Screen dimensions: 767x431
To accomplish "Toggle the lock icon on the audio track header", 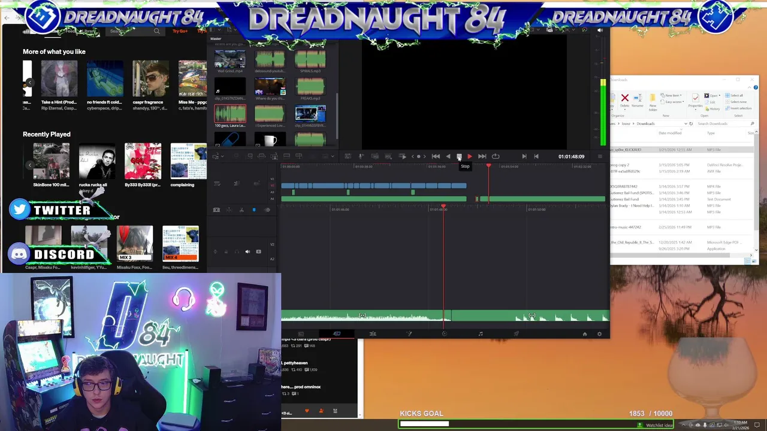I will point(226,251).
